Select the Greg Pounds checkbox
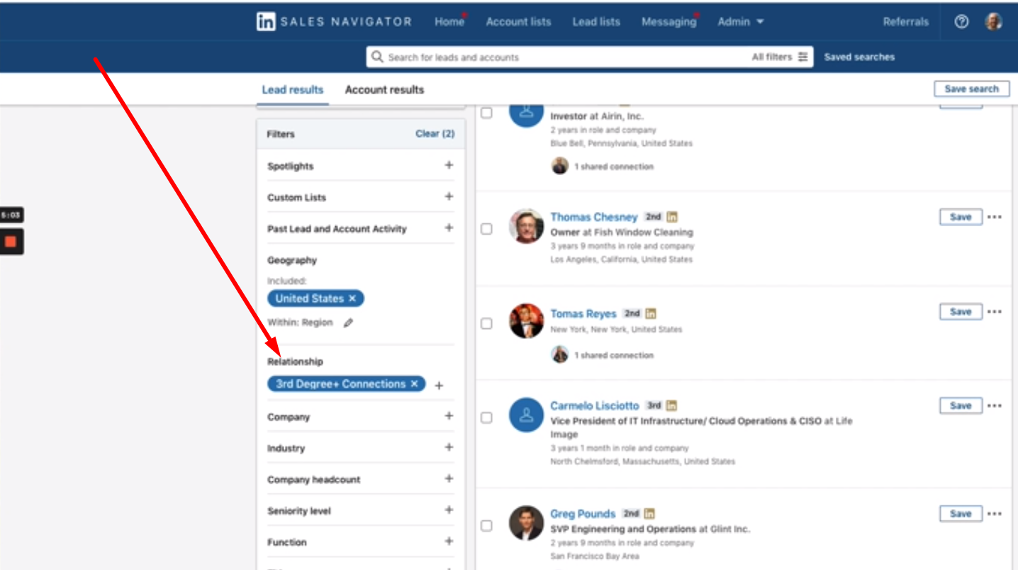1018x570 pixels. pos(486,525)
